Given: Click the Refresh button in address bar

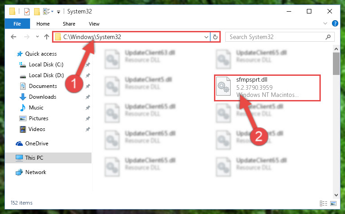Looking at the screenshot, I should (215, 37).
